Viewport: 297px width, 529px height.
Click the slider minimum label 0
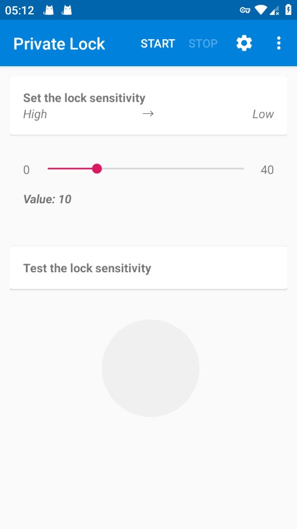click(26, 170)
